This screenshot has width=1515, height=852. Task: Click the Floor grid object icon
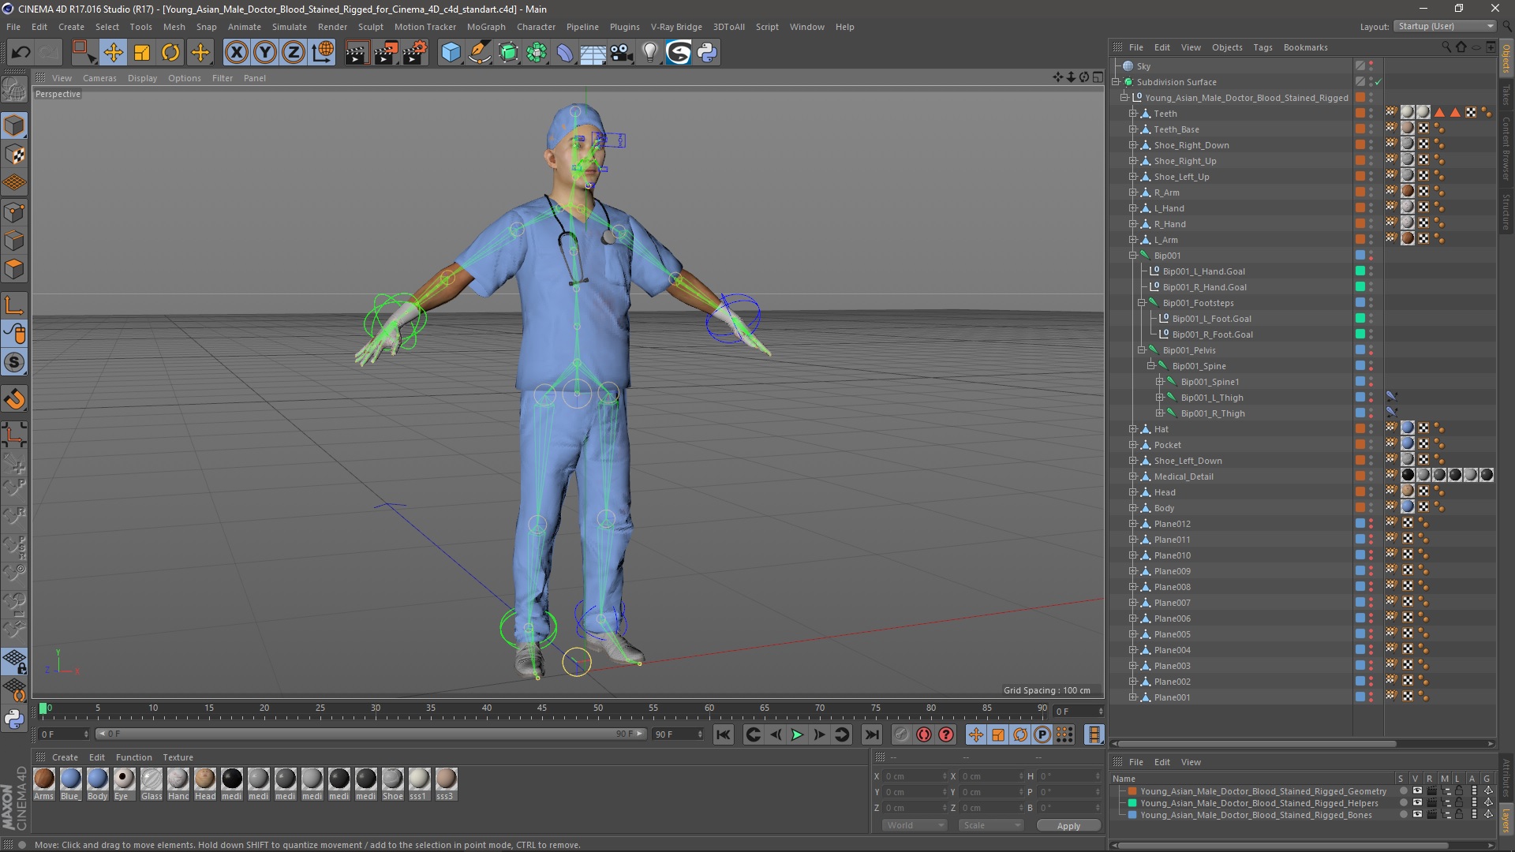593,53
